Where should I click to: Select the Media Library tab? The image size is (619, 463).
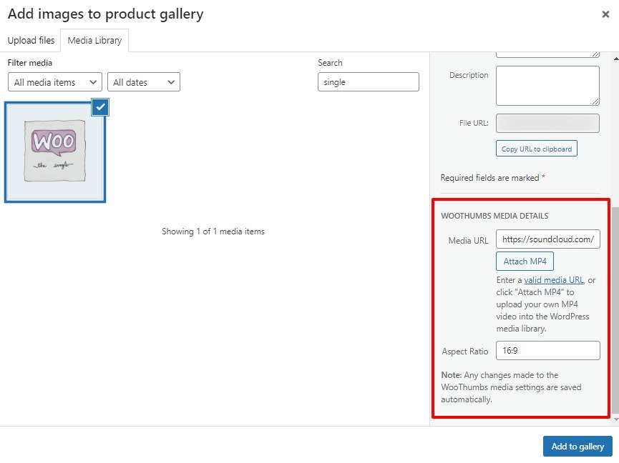coord(94,41)
